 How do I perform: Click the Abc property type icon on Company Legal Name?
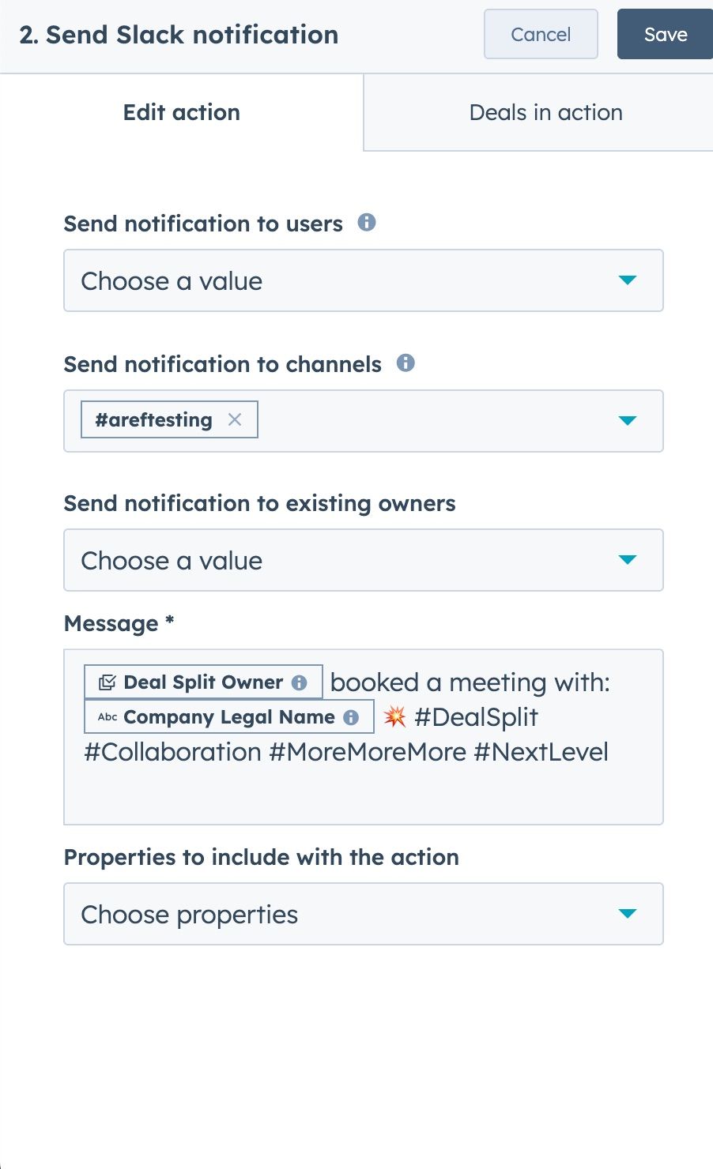tap(107, 717)
